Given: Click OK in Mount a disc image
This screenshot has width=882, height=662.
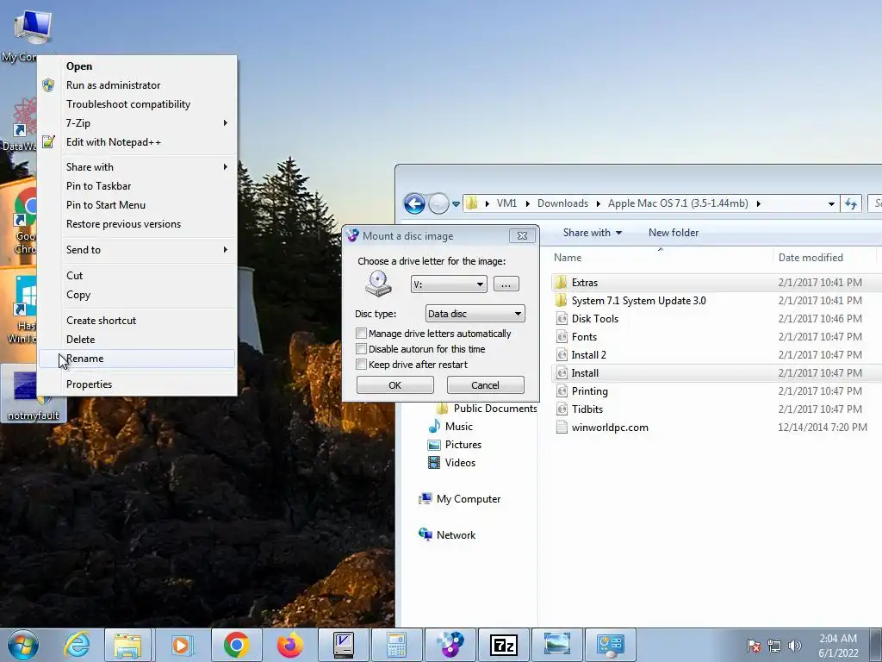Looking at the screenshot, I should pos(394,385).
